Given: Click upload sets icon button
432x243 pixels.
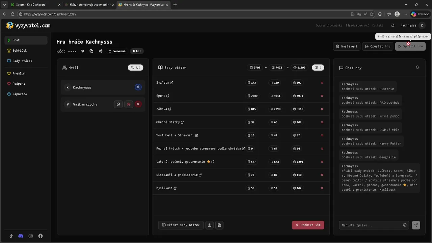Looking at the screenshot, I should pos(210,225).
